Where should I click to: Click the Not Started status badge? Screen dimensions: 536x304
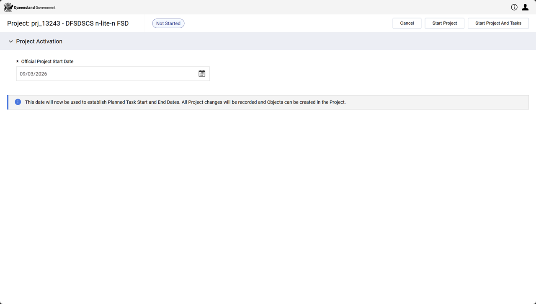point(168,23)
